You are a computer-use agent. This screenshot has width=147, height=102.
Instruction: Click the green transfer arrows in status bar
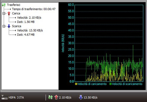point(50,97)
